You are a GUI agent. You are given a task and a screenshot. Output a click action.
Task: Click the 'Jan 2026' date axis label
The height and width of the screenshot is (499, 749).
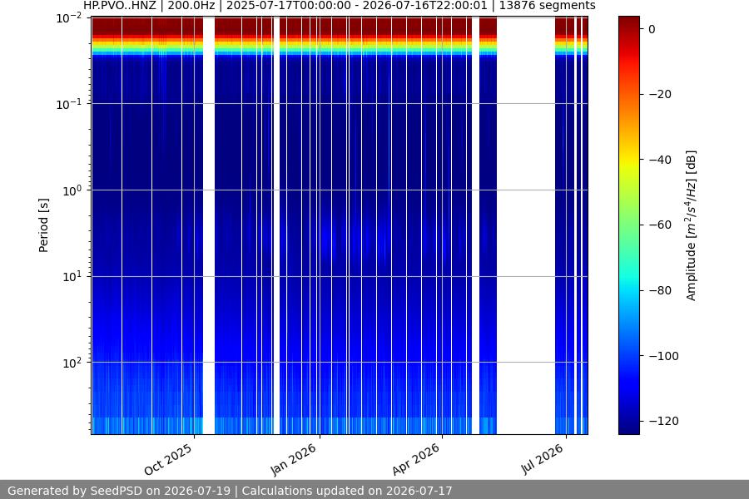(x=293, y=459)
